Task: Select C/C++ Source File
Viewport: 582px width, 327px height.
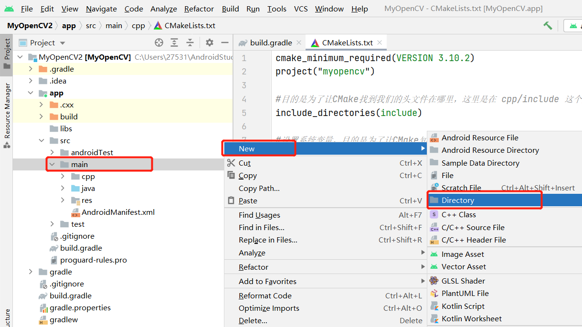Action: [x=505, y=227]
